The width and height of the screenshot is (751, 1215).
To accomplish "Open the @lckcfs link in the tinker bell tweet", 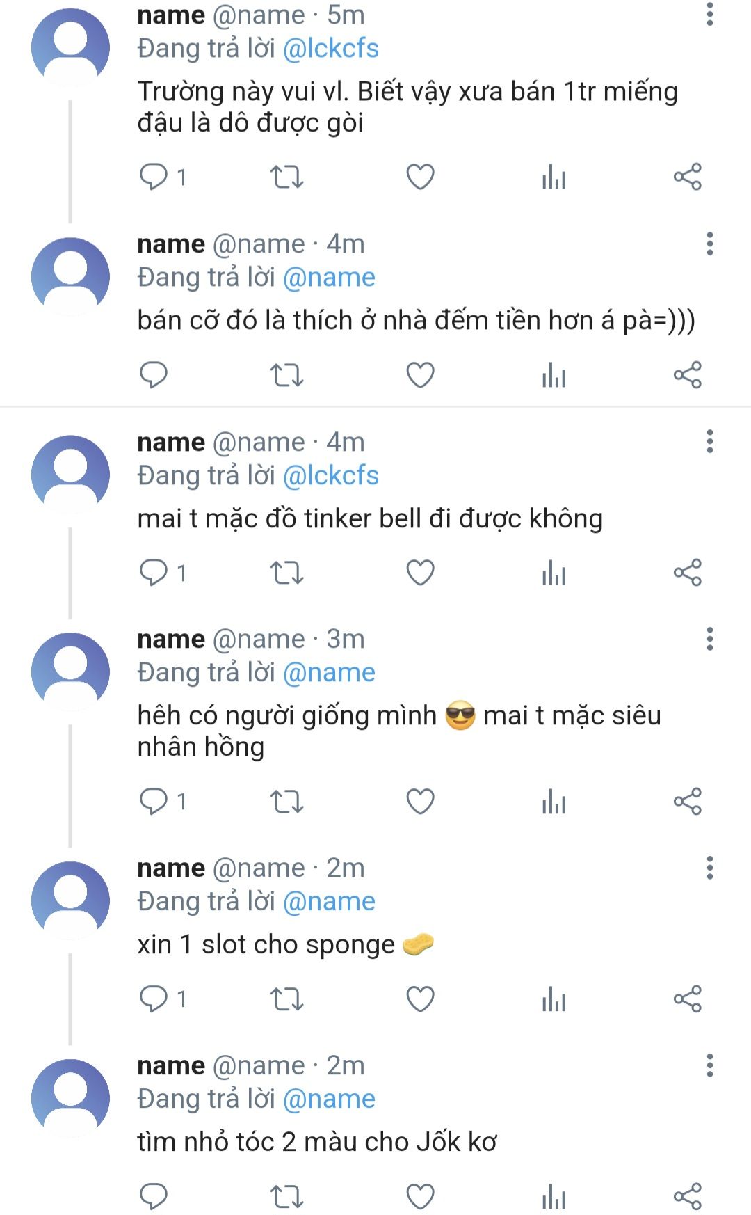I will pyautogui.click(x=330, y=476).
